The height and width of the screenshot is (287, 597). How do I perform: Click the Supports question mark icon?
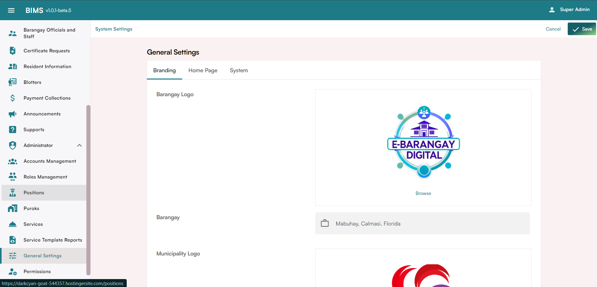pyautogui.click(x=13, y=130)
